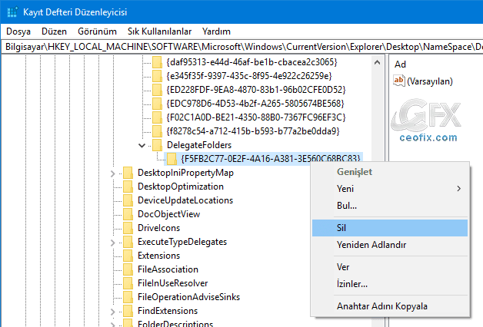
Task: Select the DelegateFolders key label
Action: [199, 145]
